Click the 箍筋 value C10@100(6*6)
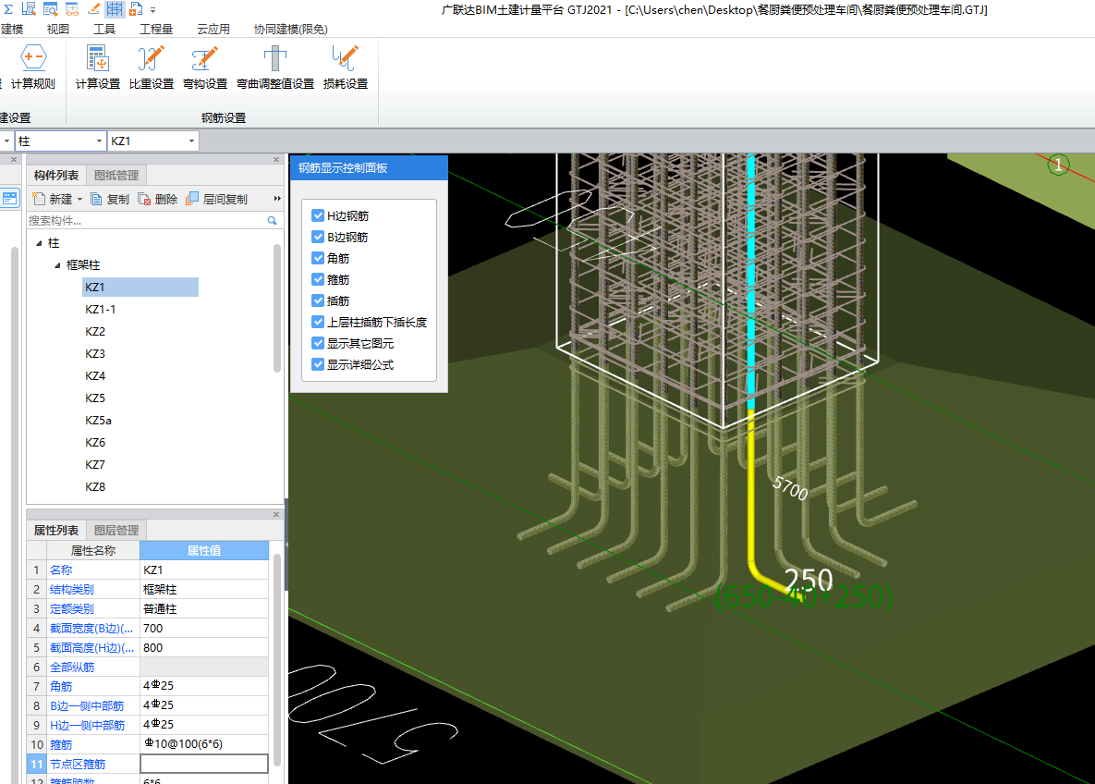Viewport: 1095px width, 784px height. (204, 744)
